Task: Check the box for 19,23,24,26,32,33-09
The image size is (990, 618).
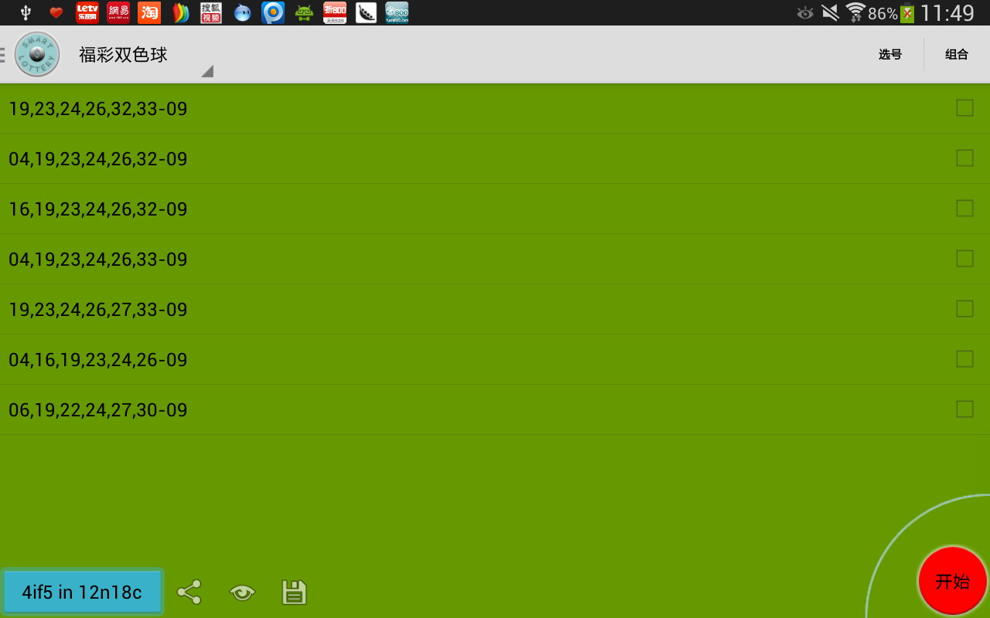Action: [964, 108]
